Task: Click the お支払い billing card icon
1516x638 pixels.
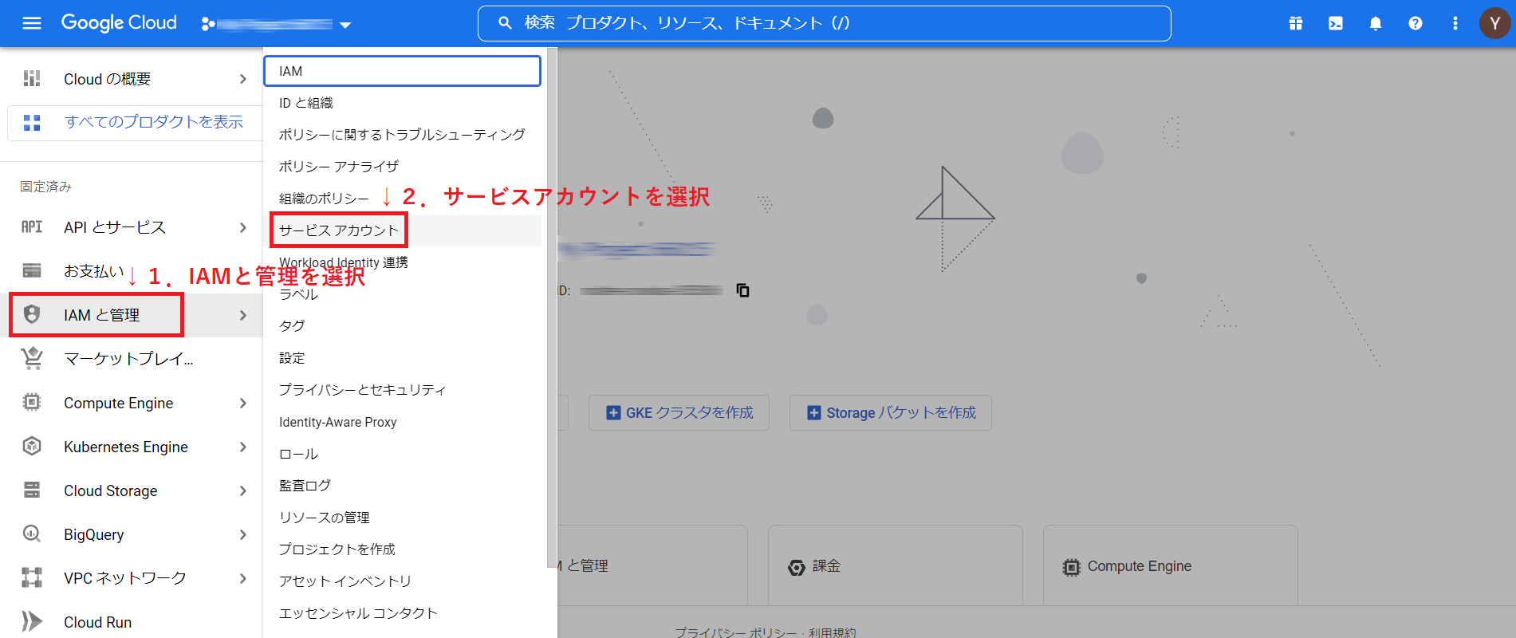Action: pos(32,270)
